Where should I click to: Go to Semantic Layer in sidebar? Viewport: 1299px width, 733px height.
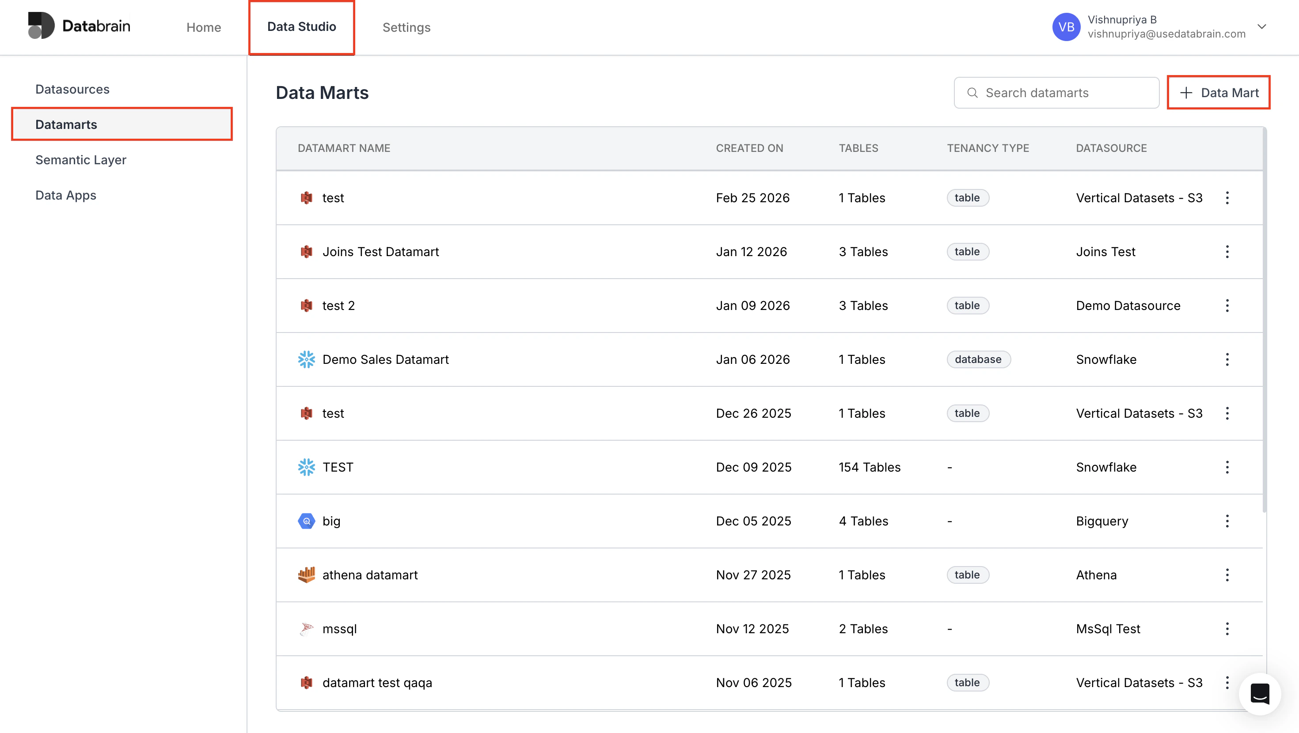[81, 160]
